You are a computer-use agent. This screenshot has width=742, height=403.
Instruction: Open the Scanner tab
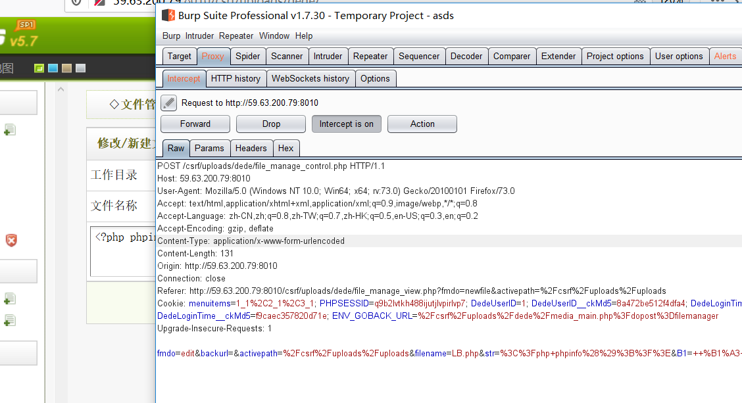click(287, 57)
